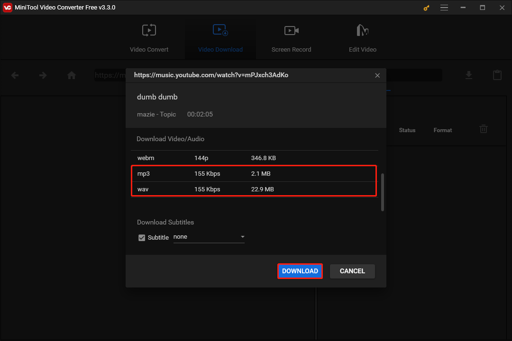Click the URL address field in the main window
This screenshot has width=512, height=341.
pos(268,75)
